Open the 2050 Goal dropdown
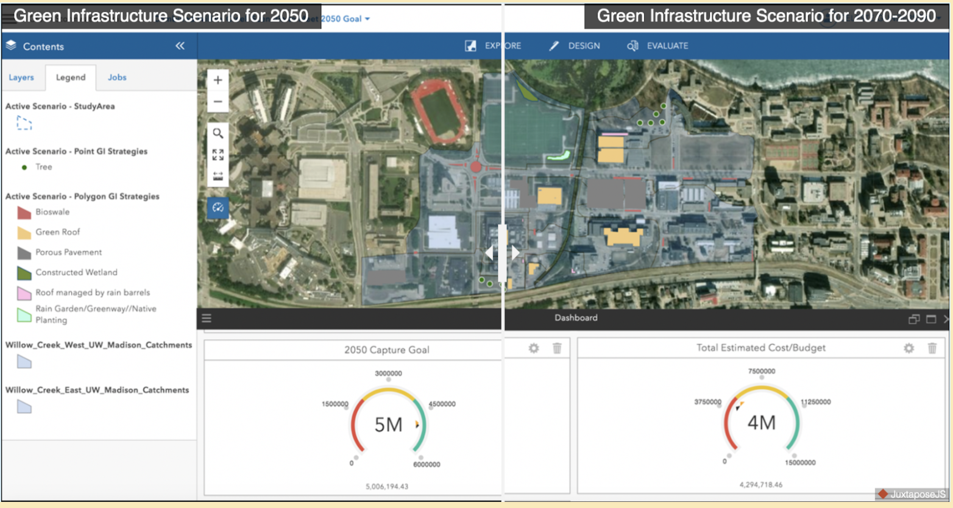 click(345, 18)
